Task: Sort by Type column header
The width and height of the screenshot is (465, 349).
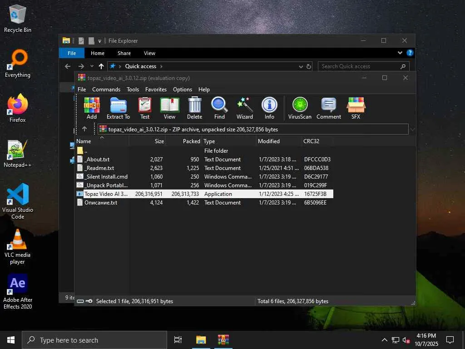Action: [229, 141]
